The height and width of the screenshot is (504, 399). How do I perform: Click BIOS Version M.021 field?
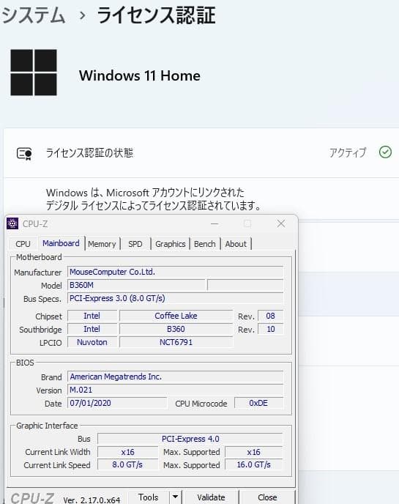click(x=176, y=390)
